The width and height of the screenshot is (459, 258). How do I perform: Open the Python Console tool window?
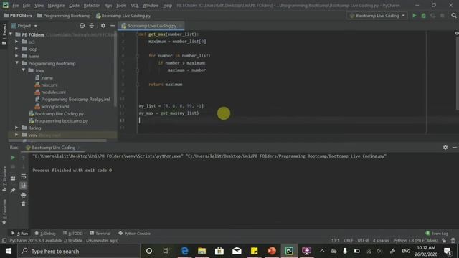coord(134,234)
